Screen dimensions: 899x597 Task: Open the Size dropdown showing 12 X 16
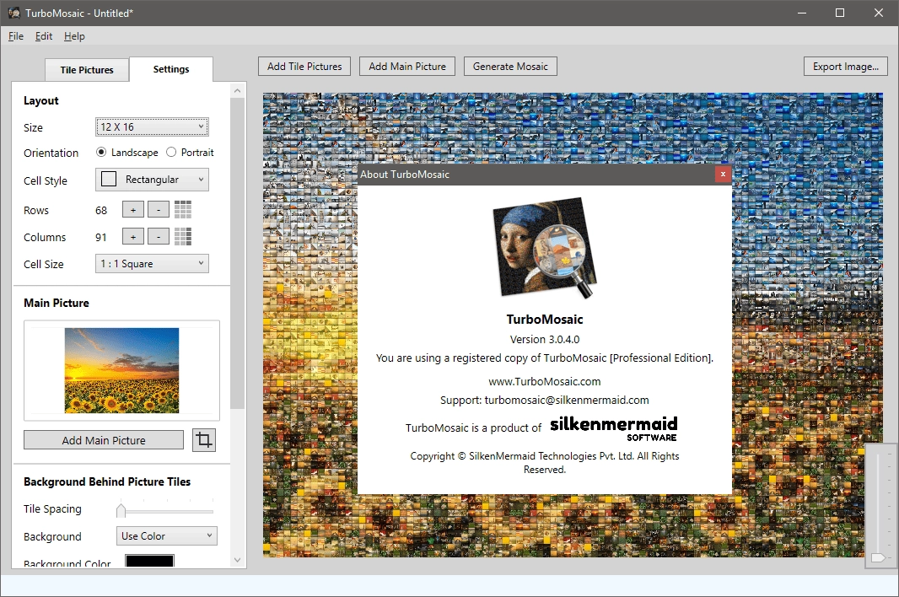152,126
